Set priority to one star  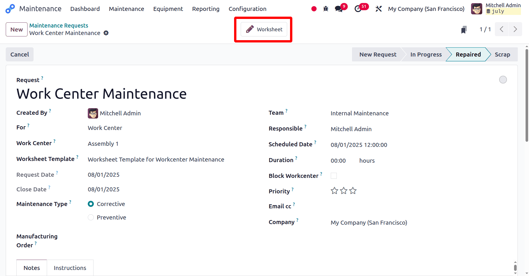coord(334,191)
